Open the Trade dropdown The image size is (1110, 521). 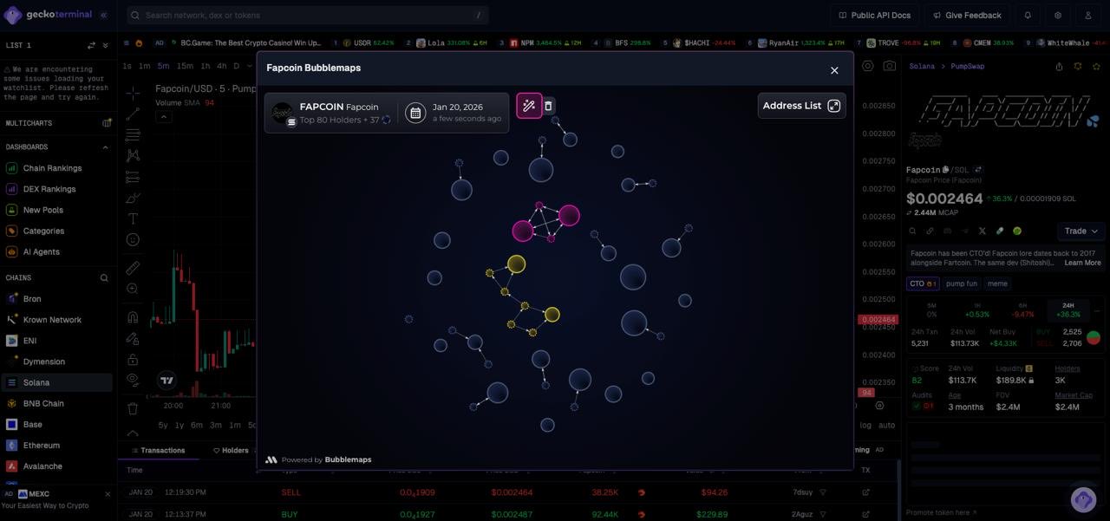coord(1081,231)
